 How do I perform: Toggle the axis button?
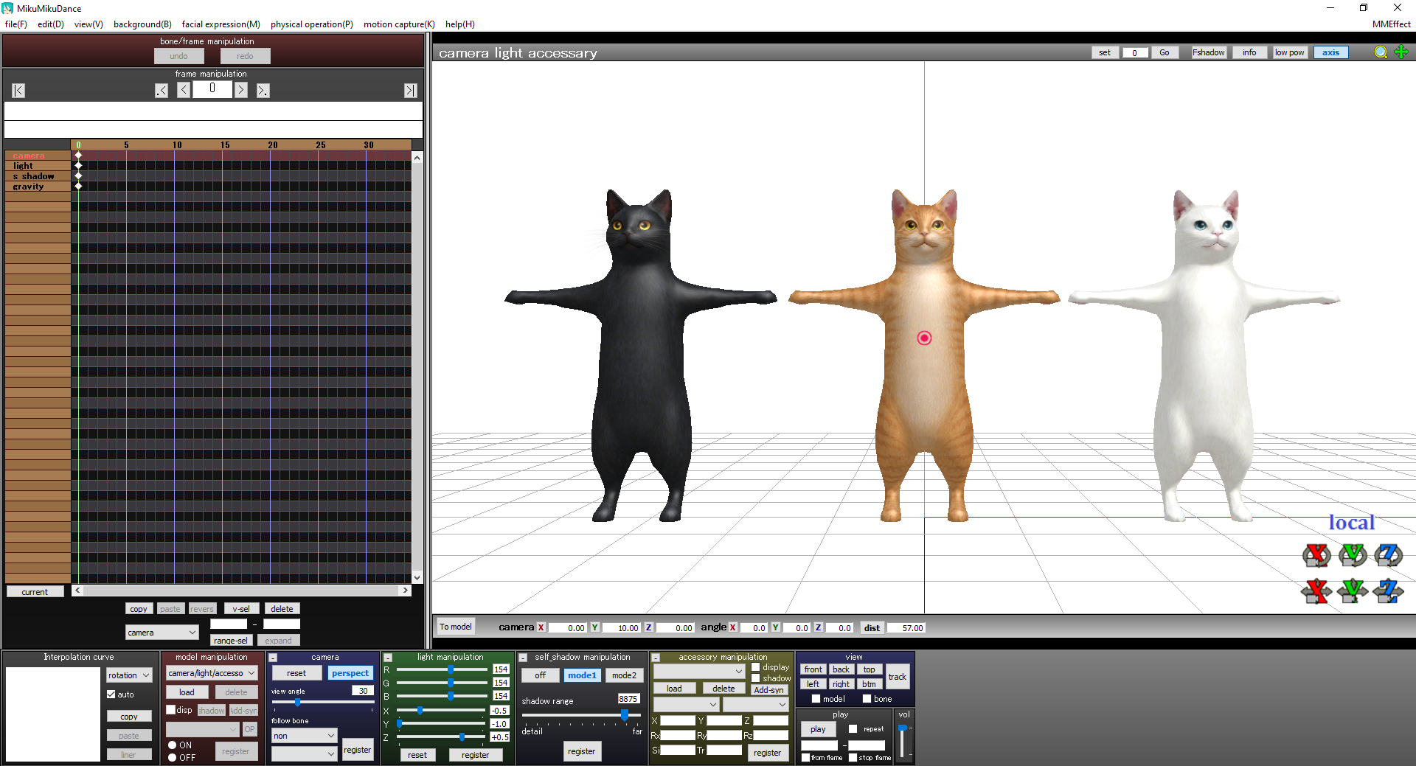[x=1330, y=52]
